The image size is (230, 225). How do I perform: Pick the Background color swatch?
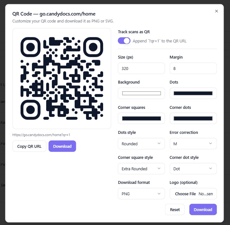141,93
